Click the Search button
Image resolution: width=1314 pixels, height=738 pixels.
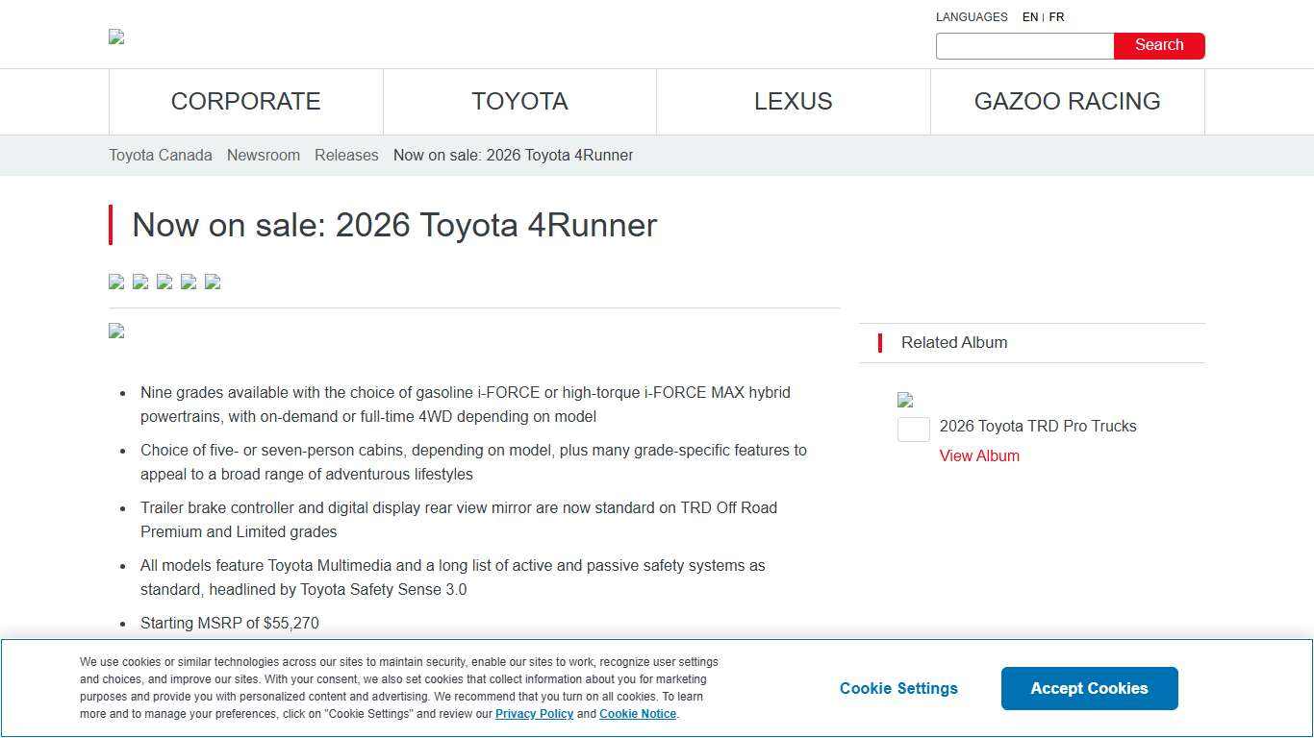[x=1158, y=45]
